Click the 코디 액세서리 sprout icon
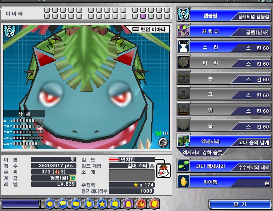The image size is (273, 211). pos(183,165)
